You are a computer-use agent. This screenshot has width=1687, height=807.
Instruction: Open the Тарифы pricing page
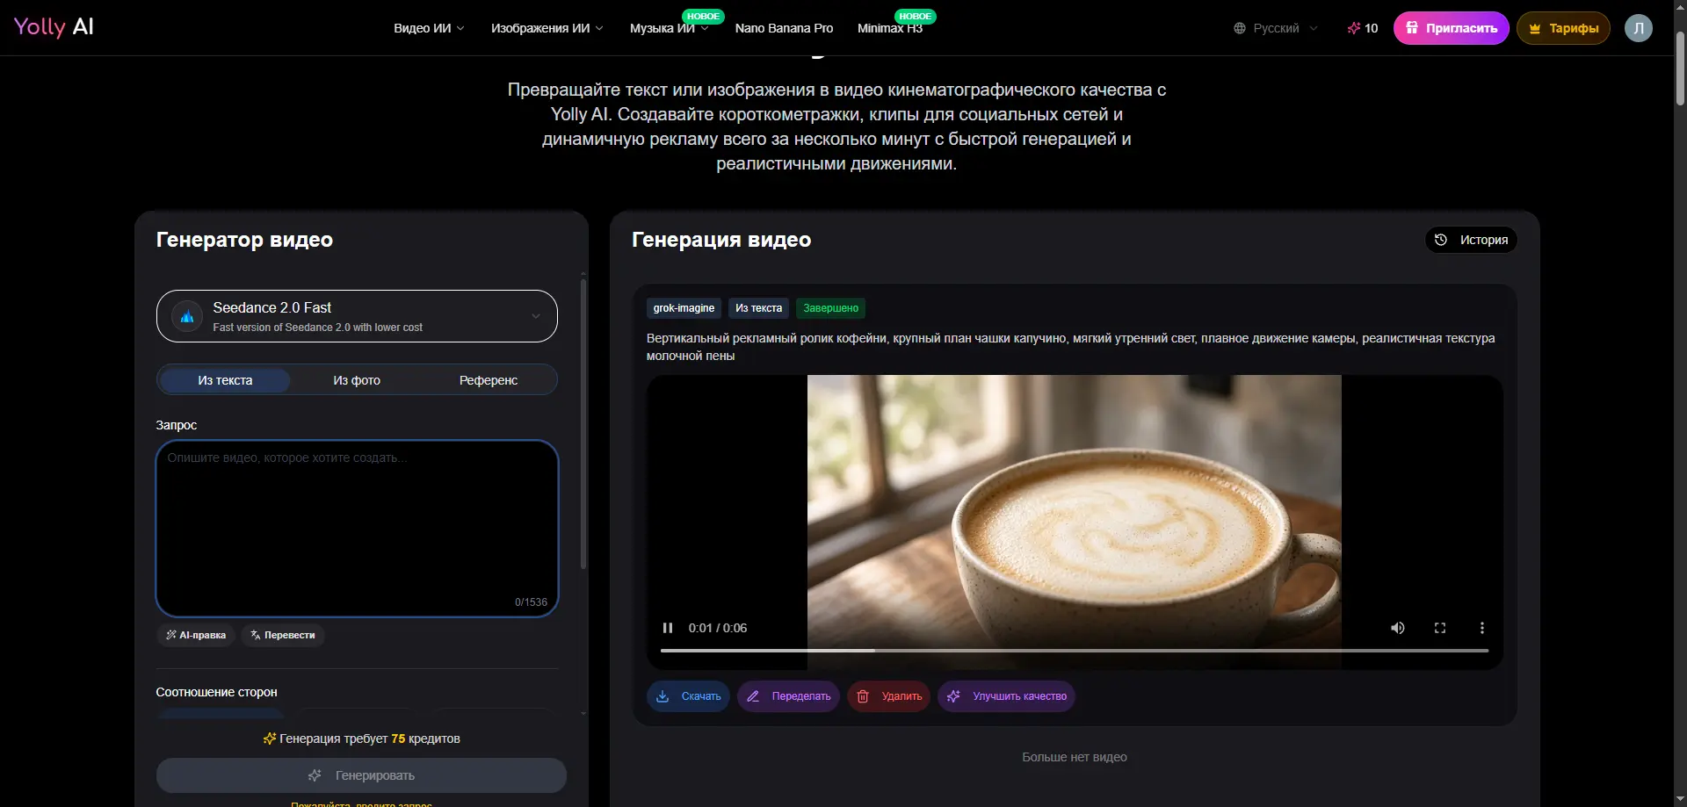(x=1564, y=28)
